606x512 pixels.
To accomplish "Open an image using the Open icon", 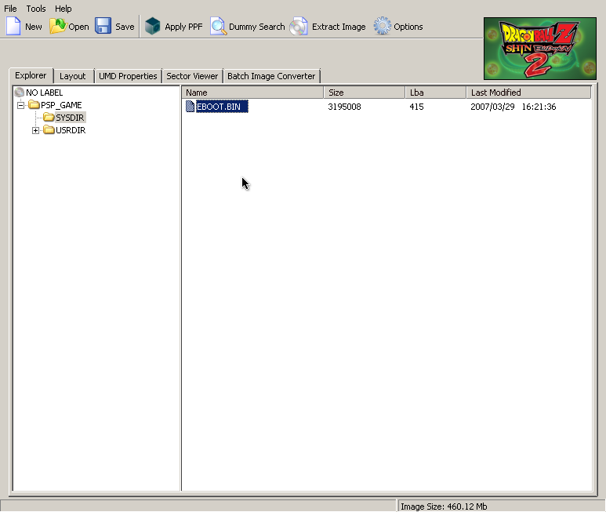I will pos(58,26).
